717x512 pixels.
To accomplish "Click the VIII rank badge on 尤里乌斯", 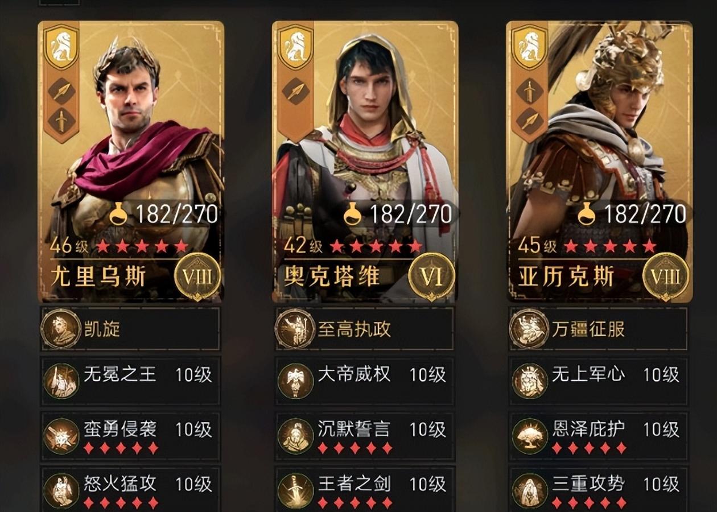I will point(197,277).
